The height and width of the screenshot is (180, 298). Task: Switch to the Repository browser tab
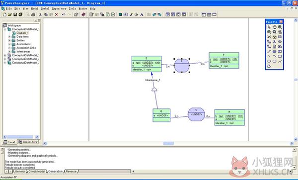pyautogui.click(x=28, y=142)
